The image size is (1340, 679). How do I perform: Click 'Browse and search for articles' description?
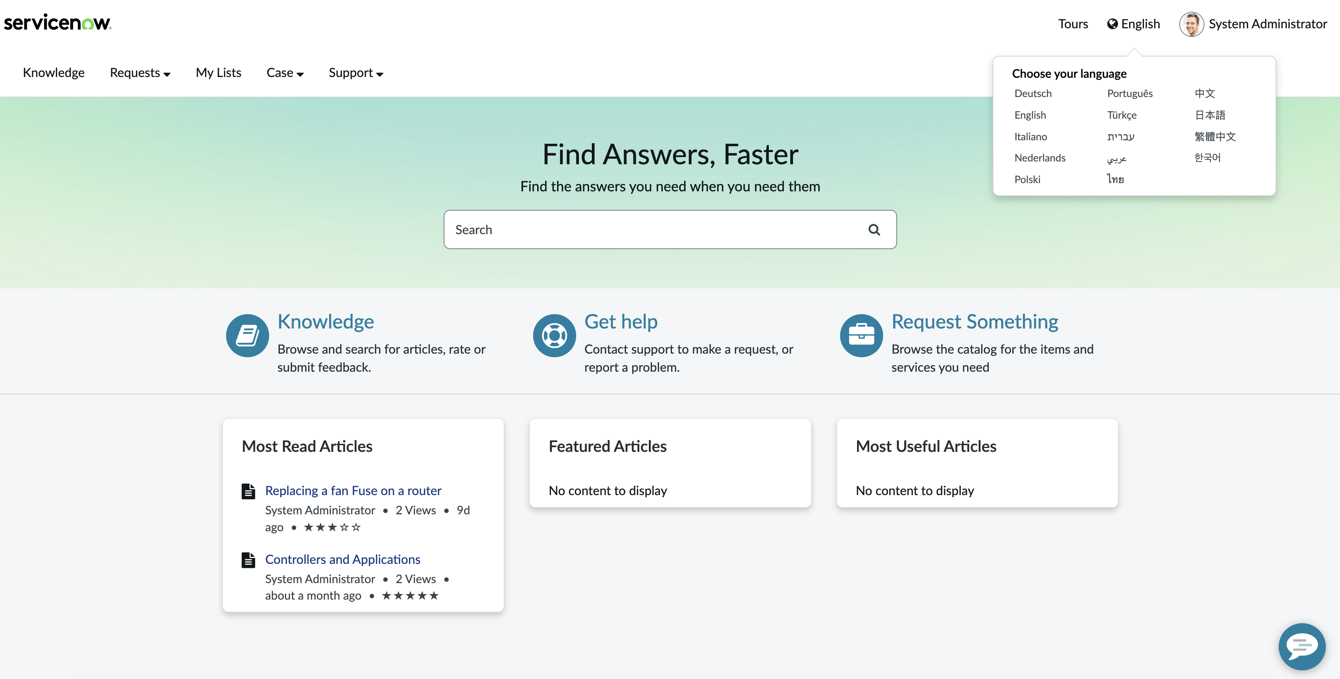point(381,358)
